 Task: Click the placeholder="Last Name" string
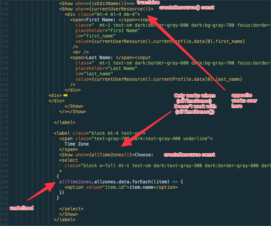tap(107, 68)
